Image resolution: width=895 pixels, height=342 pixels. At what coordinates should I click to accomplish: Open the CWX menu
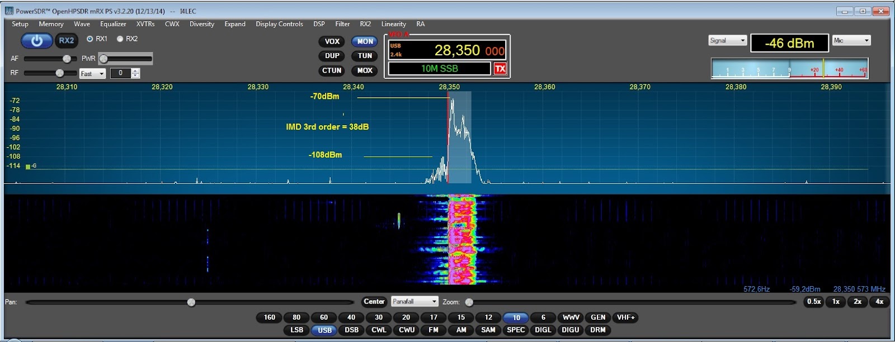(172, 24)
